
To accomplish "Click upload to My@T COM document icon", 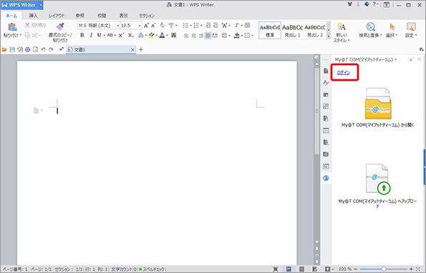I will [378, 179].
